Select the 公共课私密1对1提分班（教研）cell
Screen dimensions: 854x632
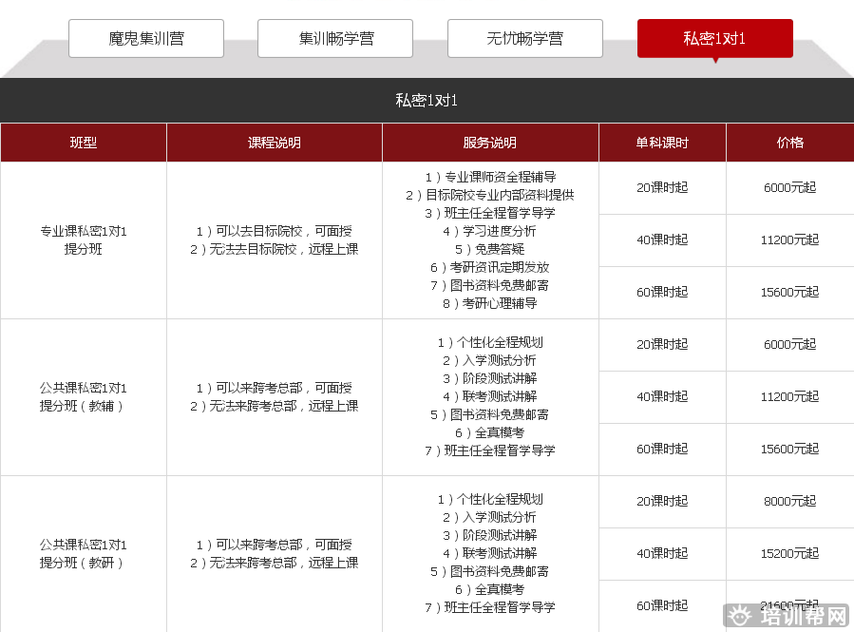(x=84, y=554)
